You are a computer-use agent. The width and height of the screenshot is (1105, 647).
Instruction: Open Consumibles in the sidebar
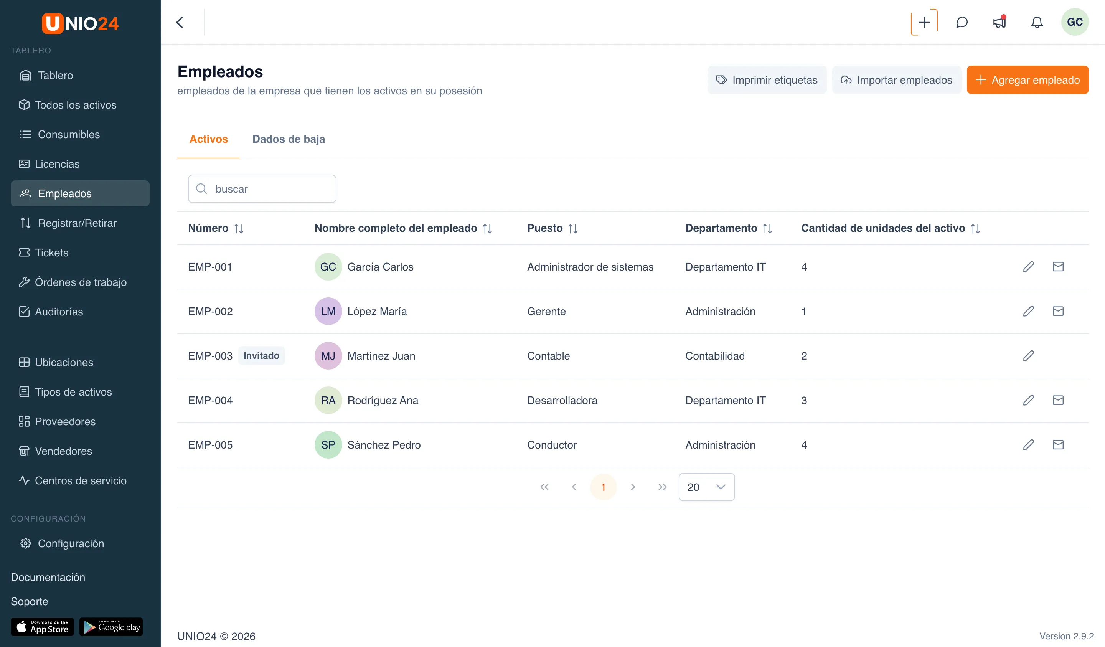[x=80, y=134]
